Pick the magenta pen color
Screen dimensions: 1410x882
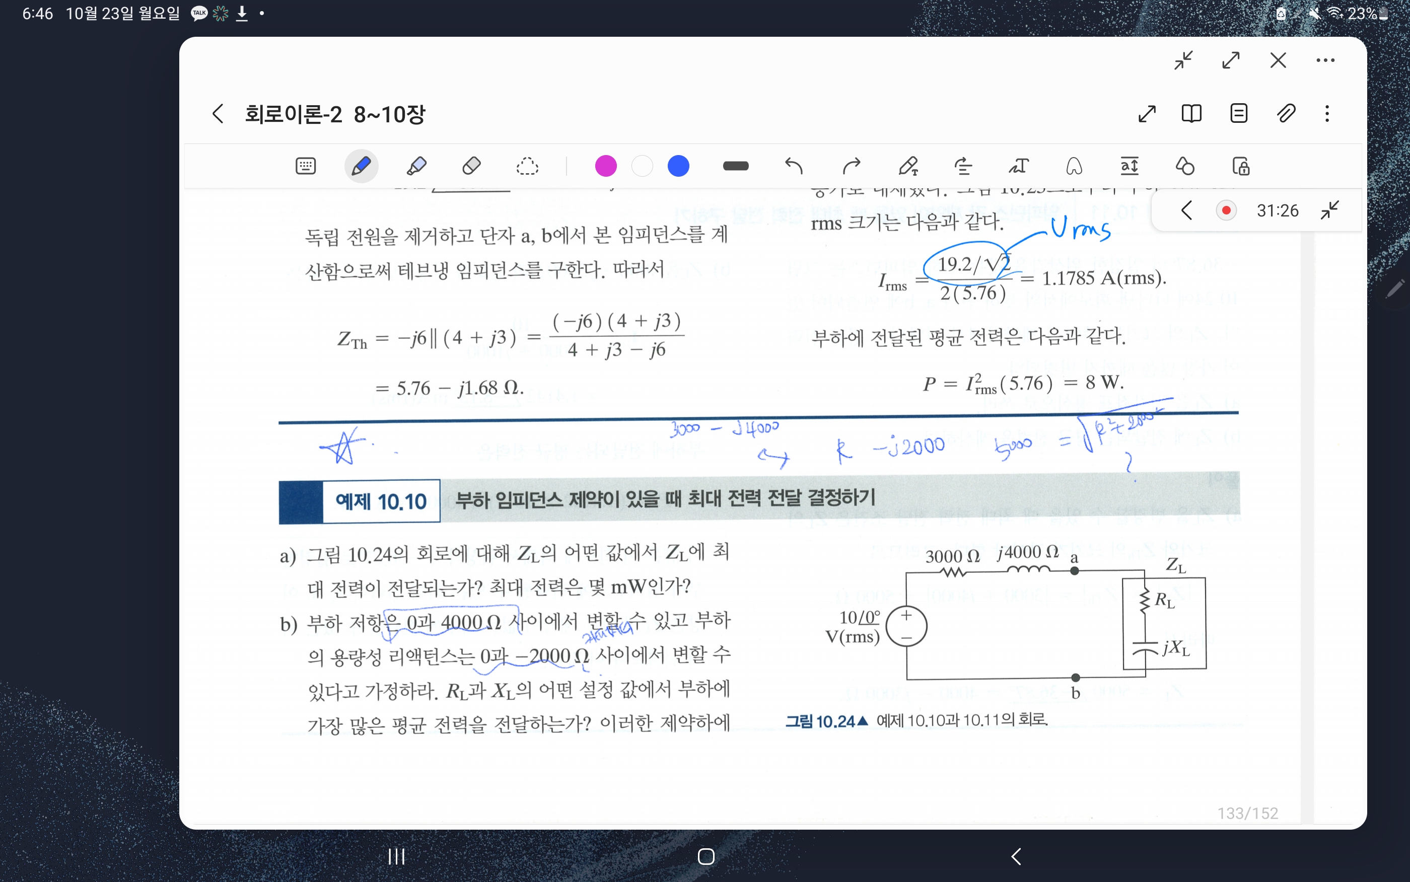[x=605, y=166]
